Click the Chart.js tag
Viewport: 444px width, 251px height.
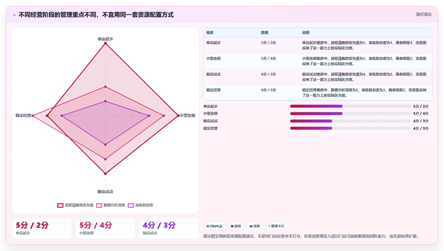tap(214, 226)
